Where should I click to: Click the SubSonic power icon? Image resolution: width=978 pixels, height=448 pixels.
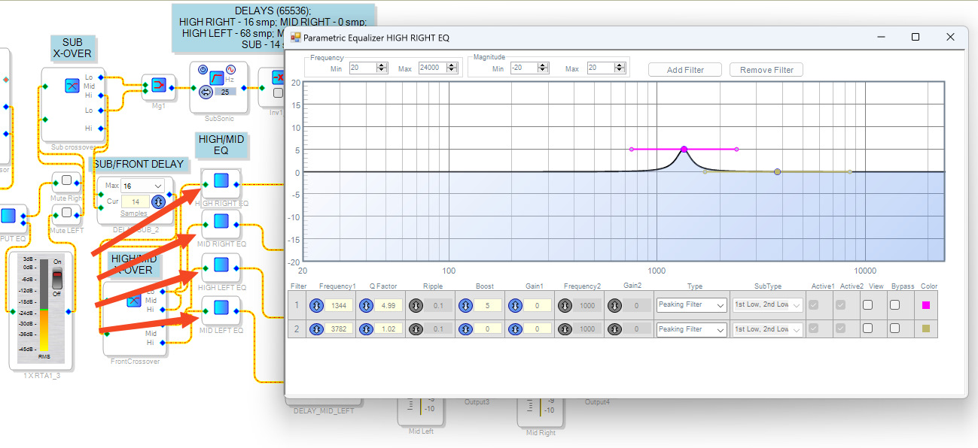pyautogui.click(x=203, y=69)
